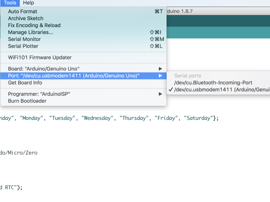Select Get Board Info

coord(83,83)
